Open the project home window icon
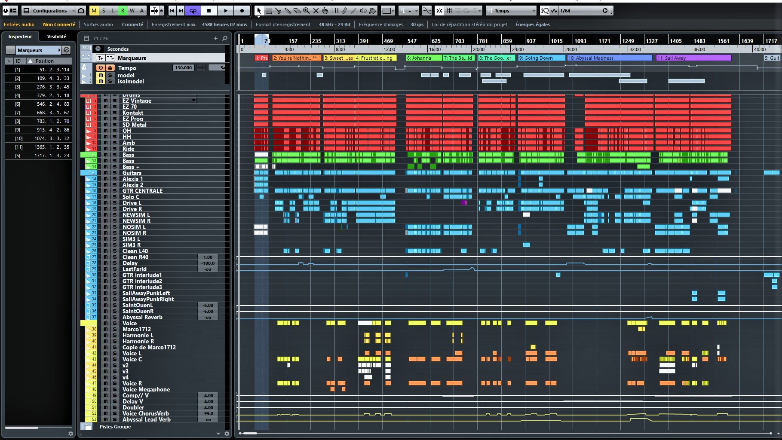Screen dimensions: 782x440 coord(81,11)
